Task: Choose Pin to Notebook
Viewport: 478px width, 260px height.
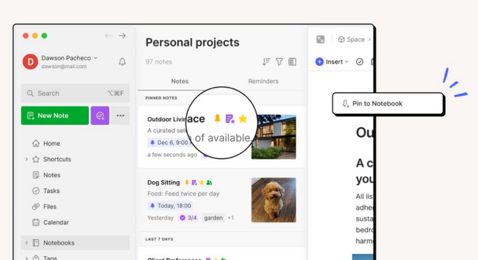Action: 388,104
